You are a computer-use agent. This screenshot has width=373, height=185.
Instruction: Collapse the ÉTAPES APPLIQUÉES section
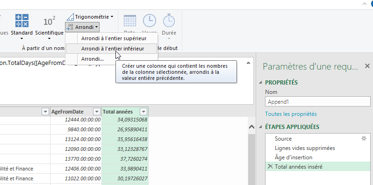pos(260,127)
